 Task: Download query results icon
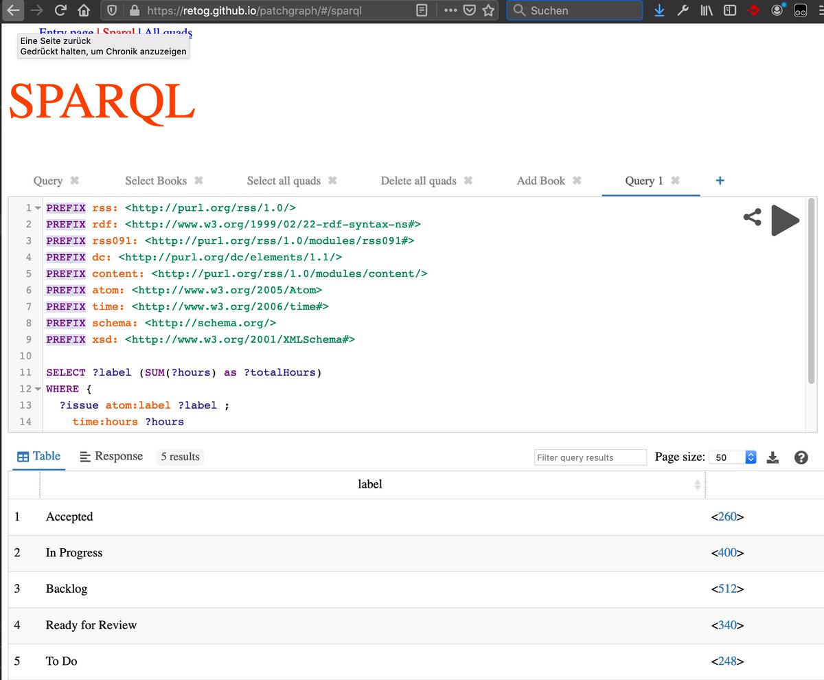pyautogui.click(x=773, y=457)
